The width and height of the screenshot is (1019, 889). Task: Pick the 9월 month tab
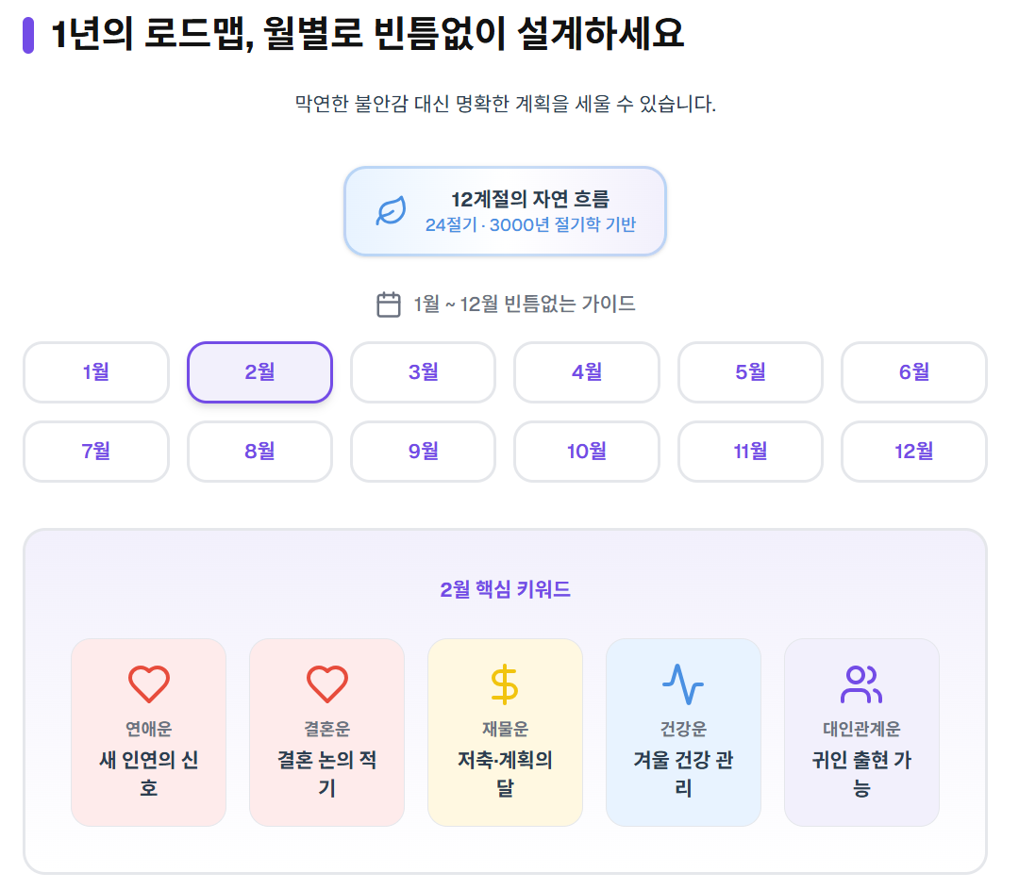click(423, 452)
